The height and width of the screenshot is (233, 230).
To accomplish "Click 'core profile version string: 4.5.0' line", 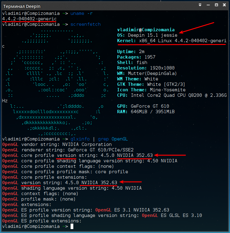I will pyautogui.click(x=78, y=155).
